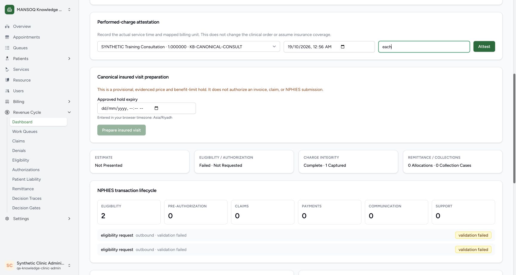This screenshot has height=275, width=516.
Task: Go to Work Queues in sidebar
Action: click(x=25, y=131)
